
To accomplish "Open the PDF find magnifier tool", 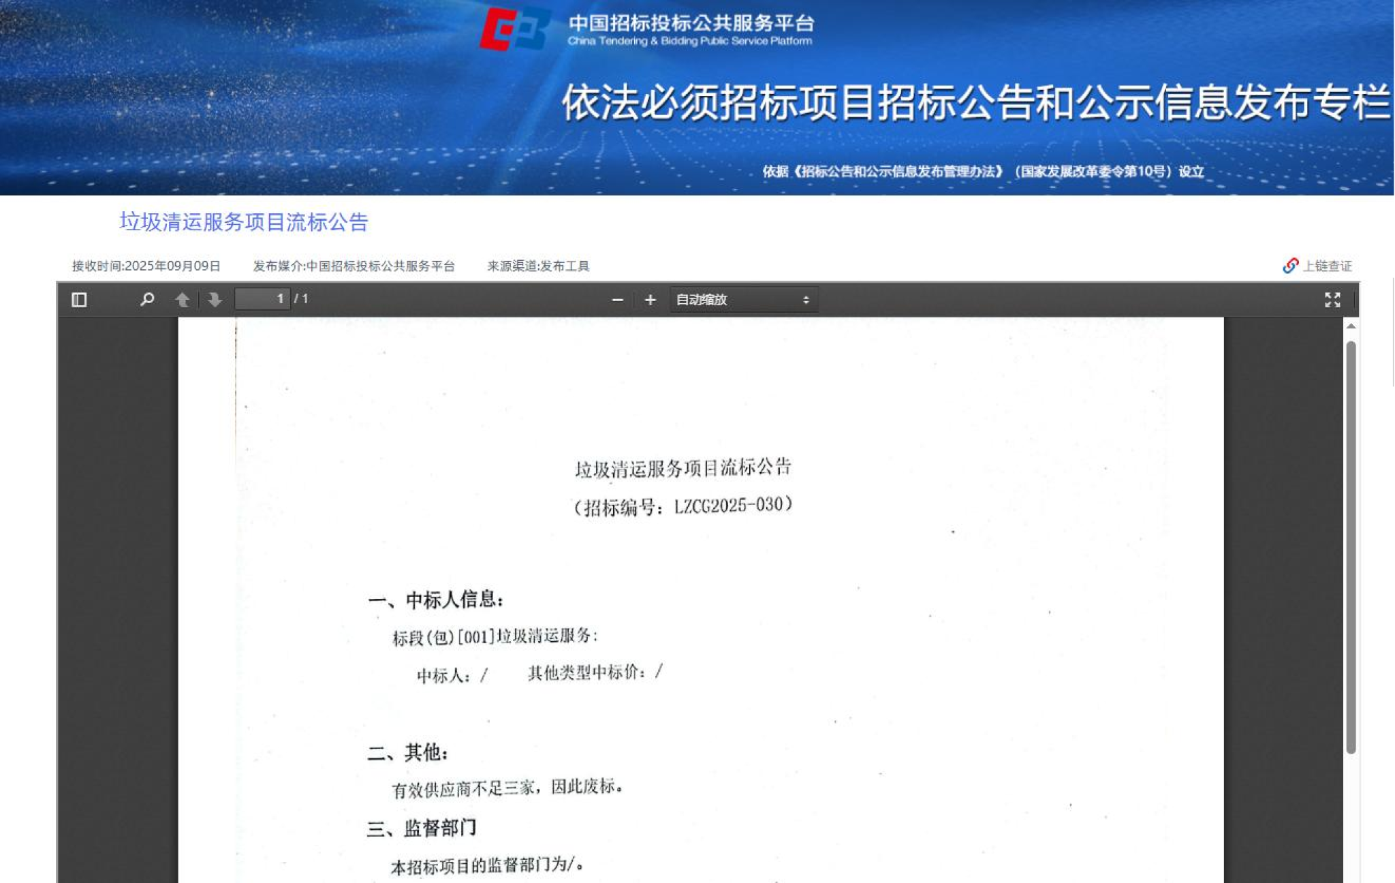I will (146, 300).
